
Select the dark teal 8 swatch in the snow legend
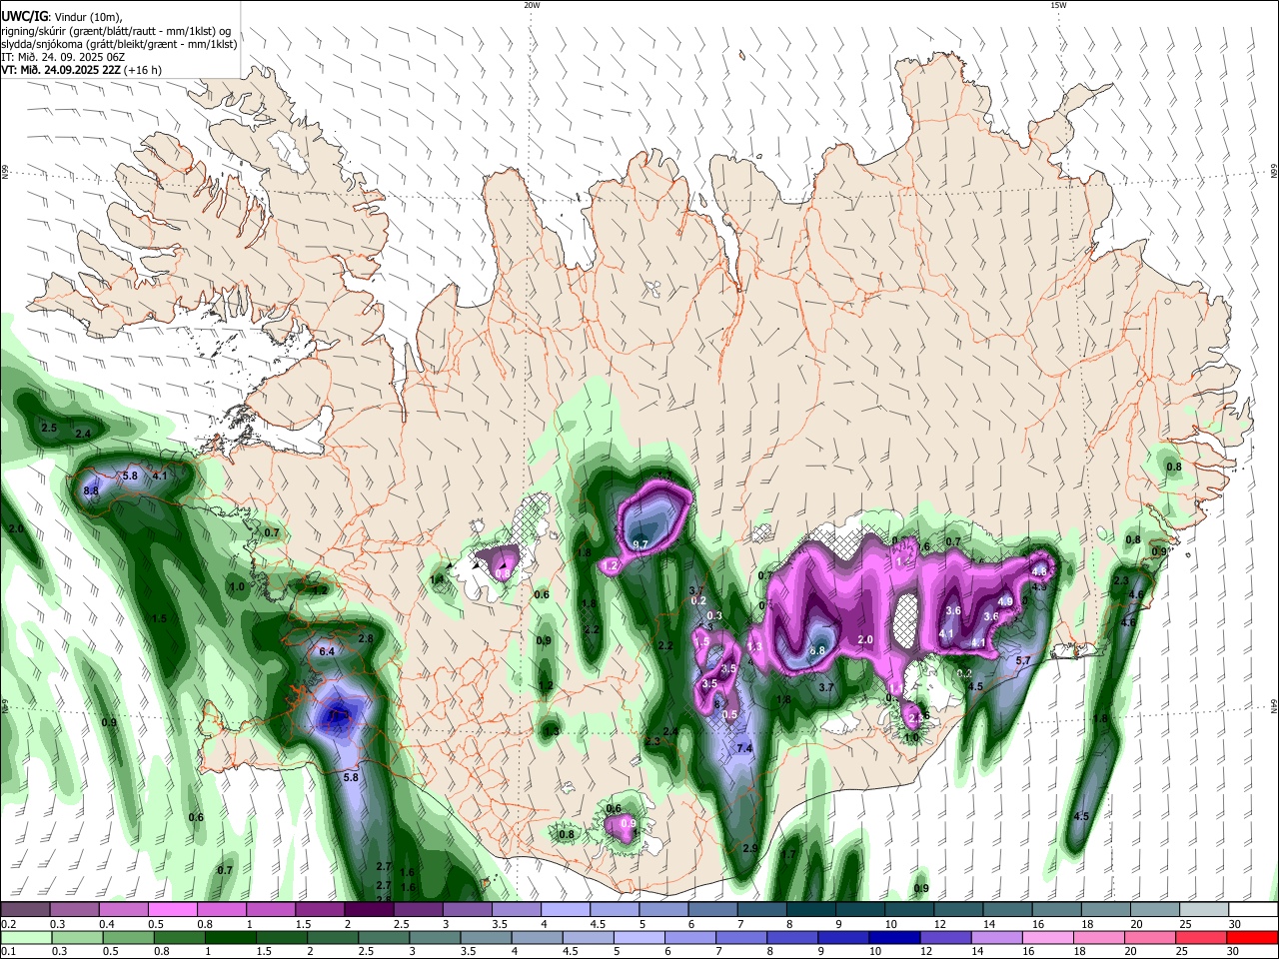[811, 910]
